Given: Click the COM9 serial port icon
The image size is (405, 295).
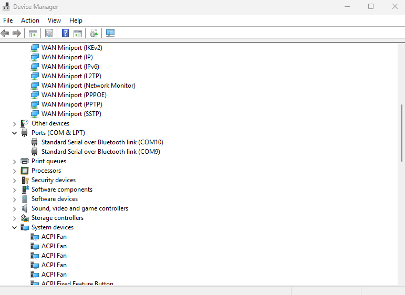Looking at the screenshot, I should [x=34, y=152].
